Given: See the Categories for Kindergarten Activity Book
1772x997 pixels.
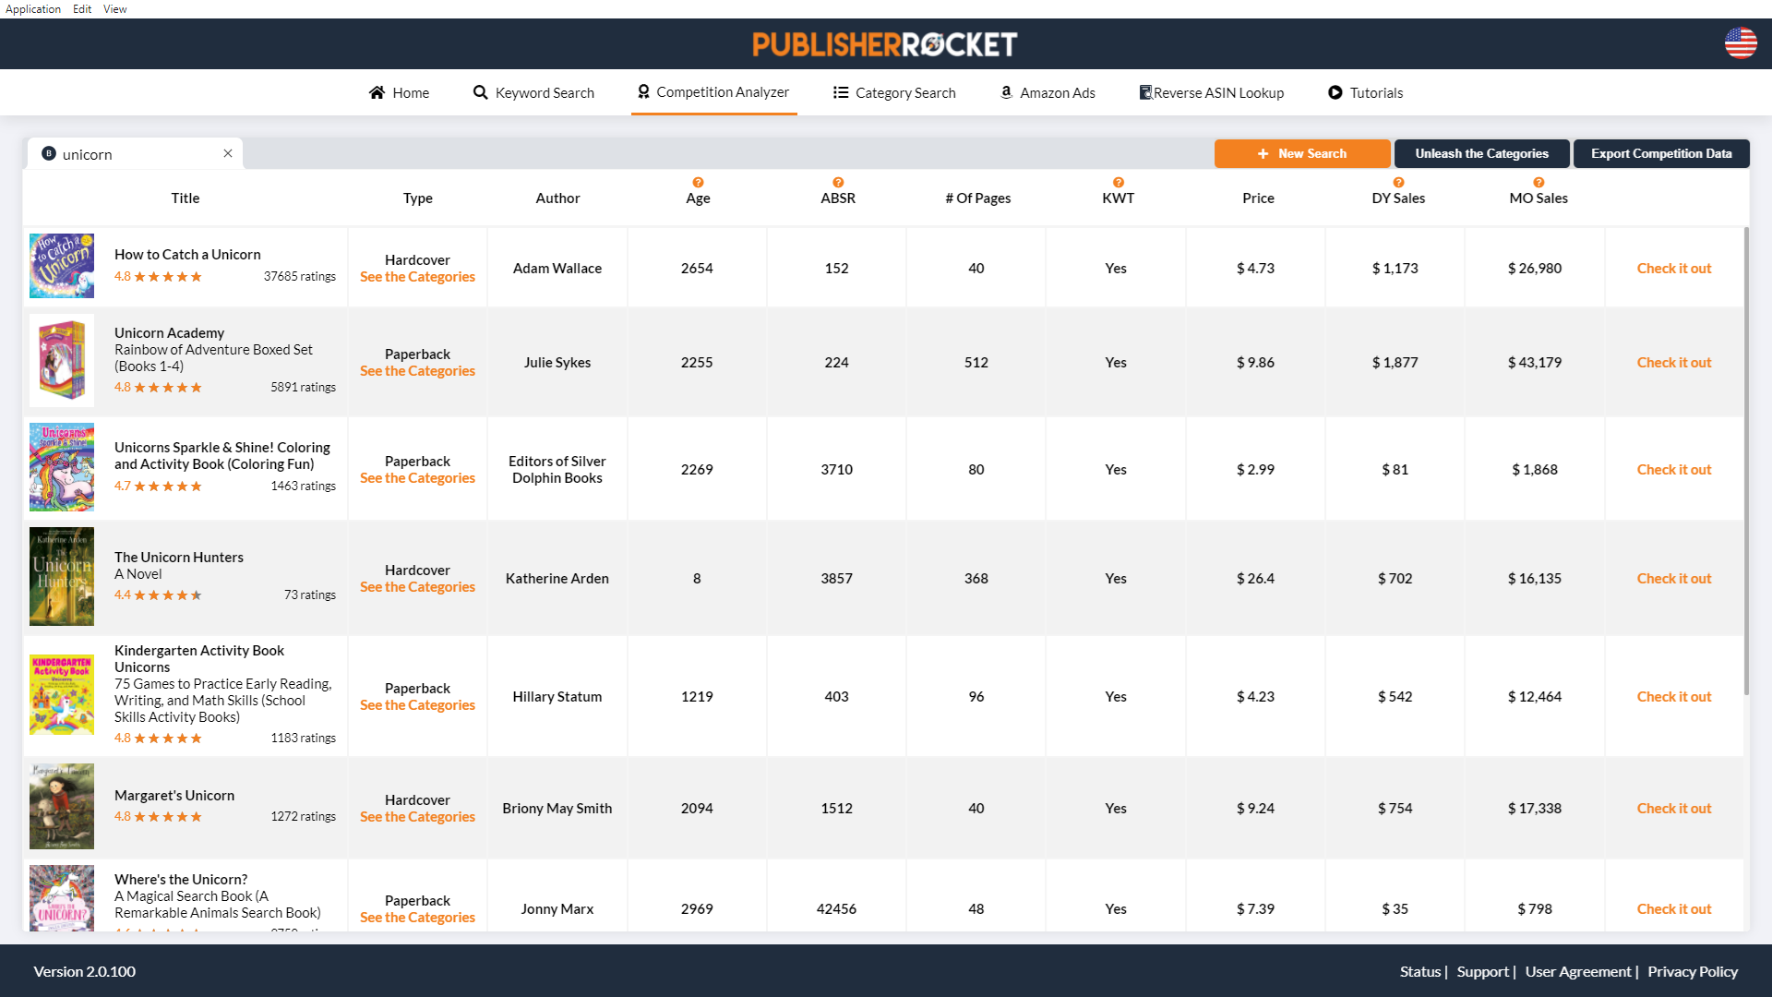Looking at the screenshot, I should pos(417,705).
